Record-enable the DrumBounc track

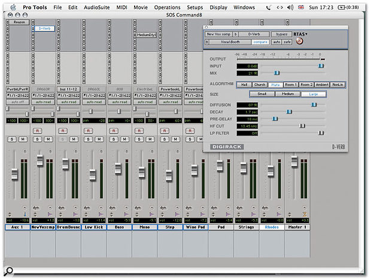coord(63,131)
